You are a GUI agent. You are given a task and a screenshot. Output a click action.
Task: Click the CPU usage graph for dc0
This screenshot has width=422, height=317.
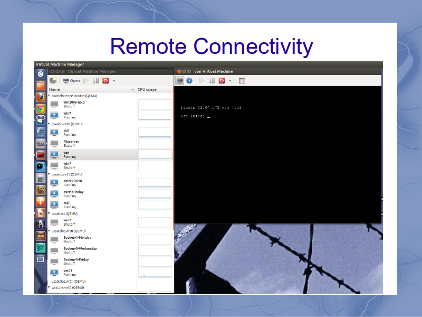click(155, 133)
